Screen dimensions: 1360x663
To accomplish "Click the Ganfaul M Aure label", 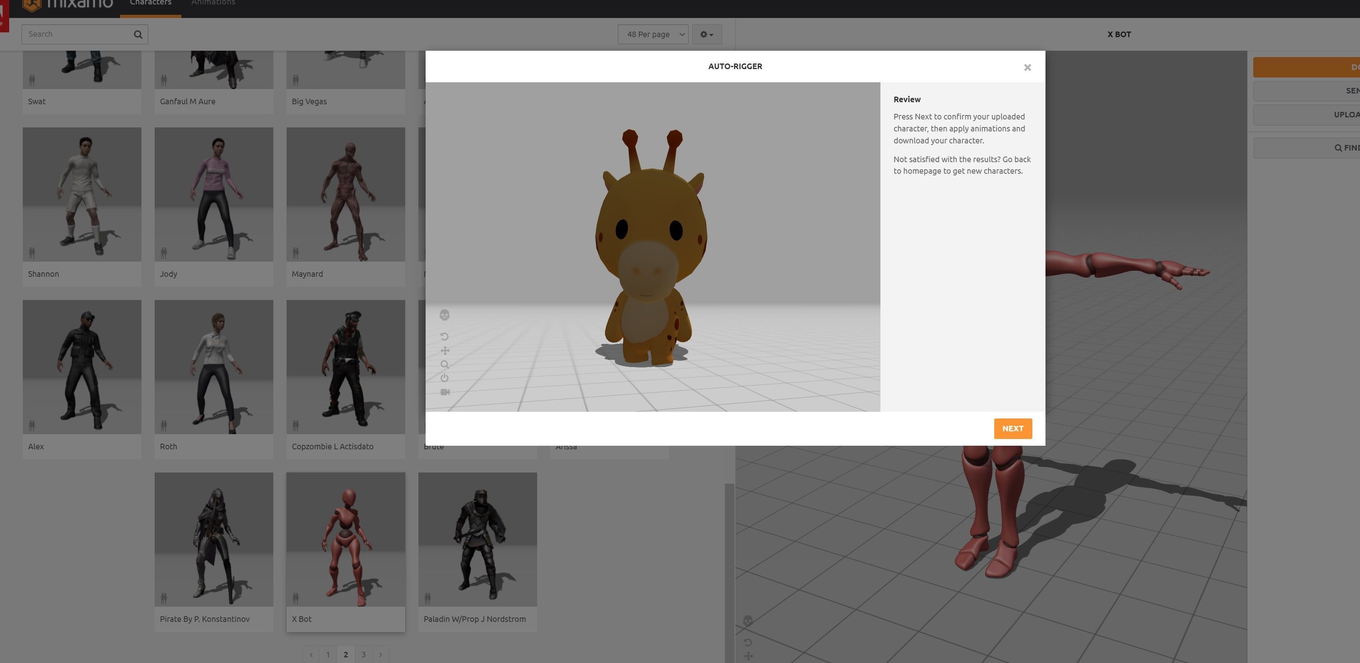I will click(x=187, y=101).
